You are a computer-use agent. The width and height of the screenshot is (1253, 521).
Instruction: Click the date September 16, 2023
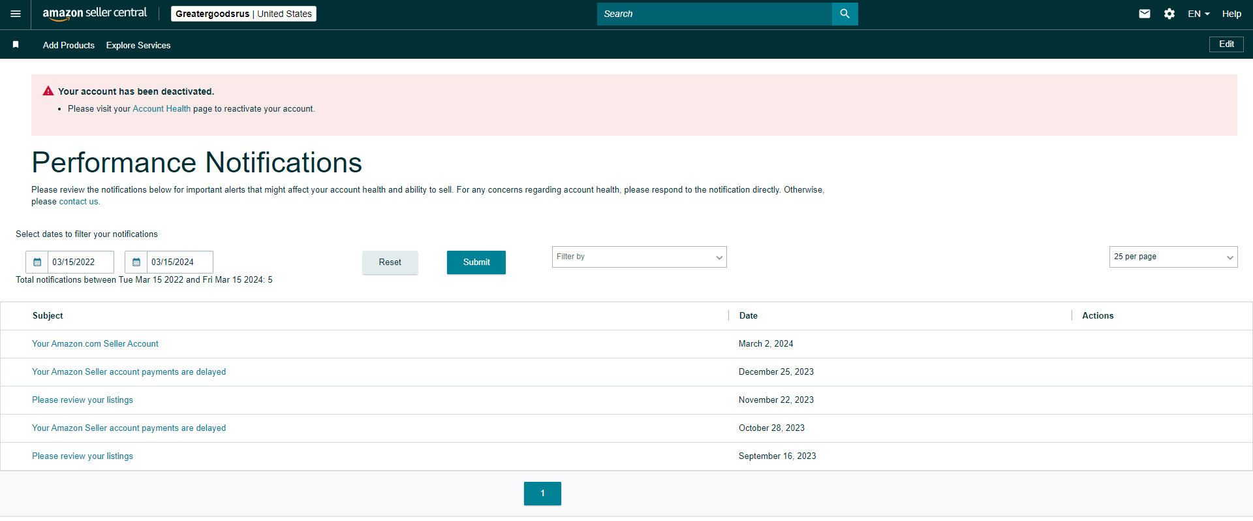pyautogui.click(x=777, y=456)
